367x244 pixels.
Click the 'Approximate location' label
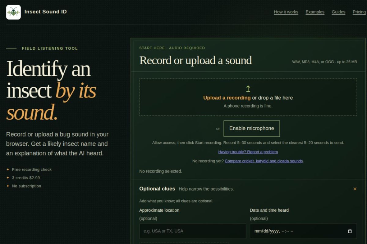[159, 210]
